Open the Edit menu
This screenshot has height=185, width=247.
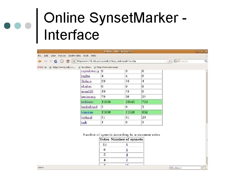tap(46, 56)
